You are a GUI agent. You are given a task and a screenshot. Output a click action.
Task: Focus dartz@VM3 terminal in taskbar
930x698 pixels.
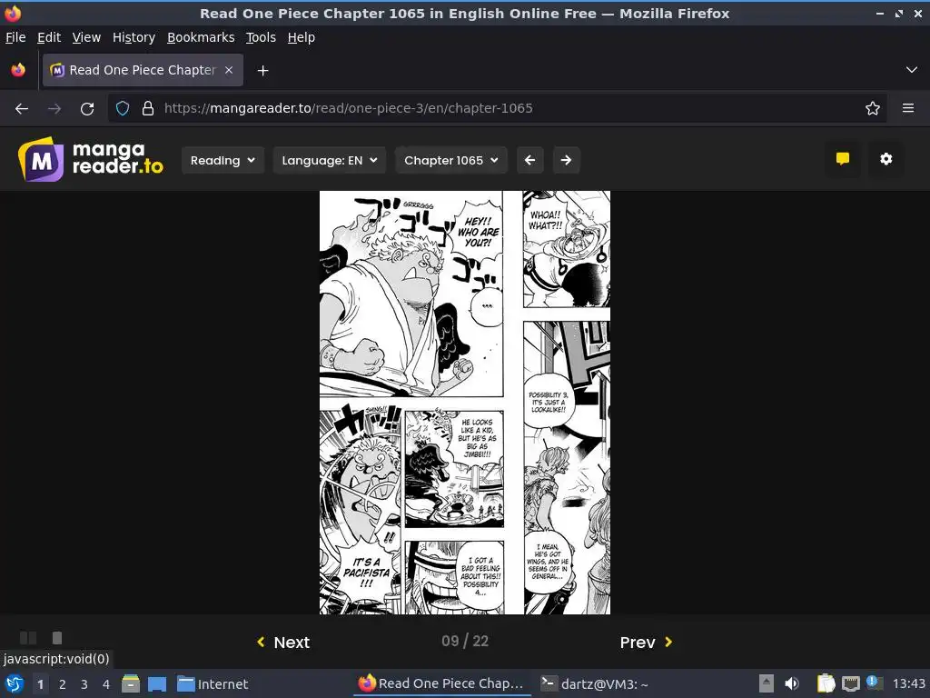(x=595, y=683)
